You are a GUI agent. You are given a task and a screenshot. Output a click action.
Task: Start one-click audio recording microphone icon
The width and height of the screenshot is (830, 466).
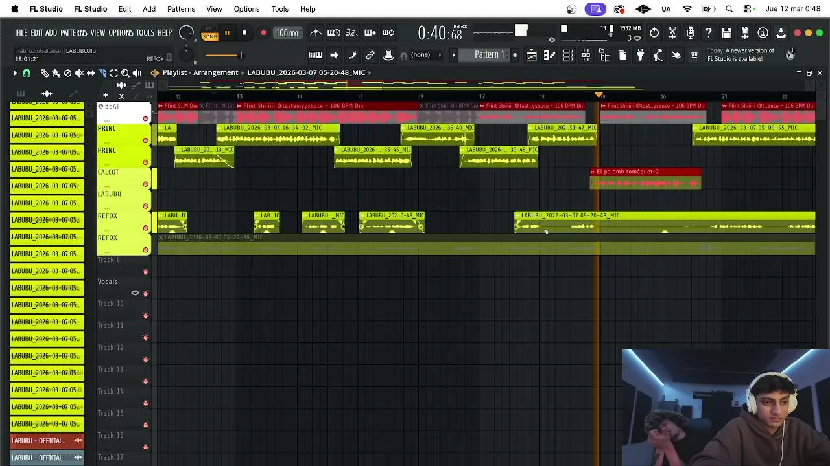pyautogui.click(x=691, y=32)
